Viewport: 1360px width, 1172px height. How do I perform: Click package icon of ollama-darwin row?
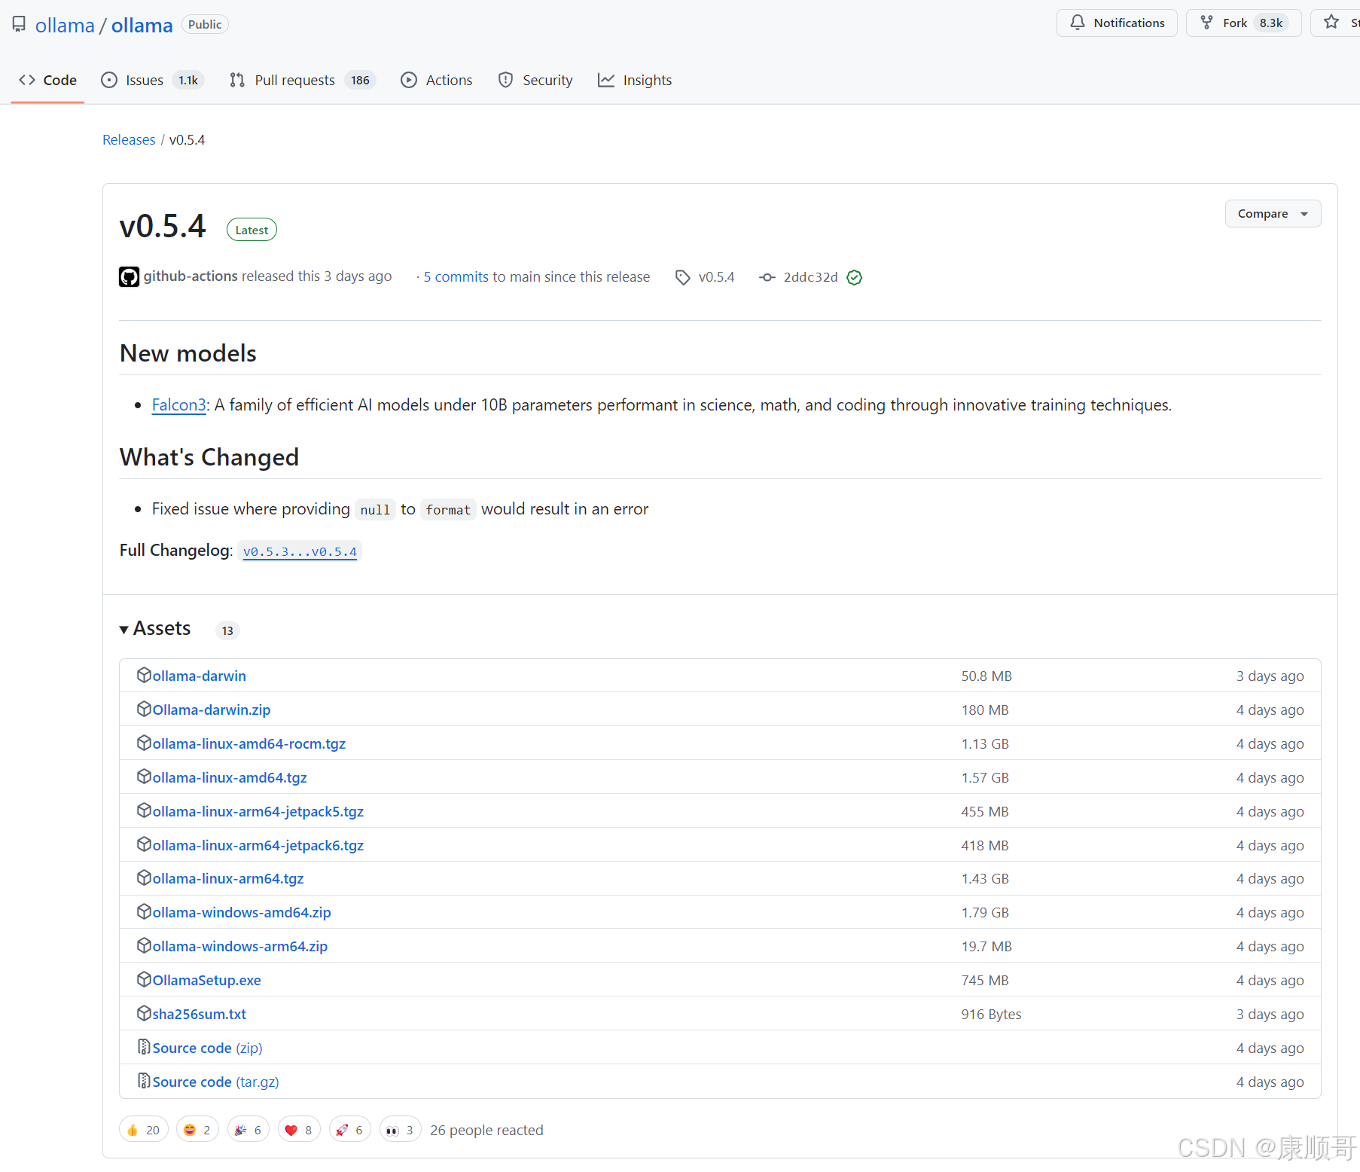144,675
